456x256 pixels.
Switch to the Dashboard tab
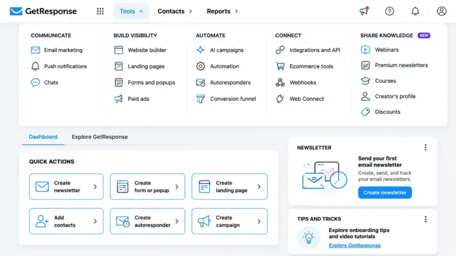click(x=43, y=137)
